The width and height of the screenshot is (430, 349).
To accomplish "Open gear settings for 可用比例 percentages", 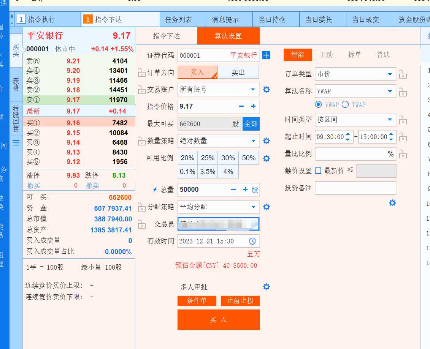I will click(266, 158).
